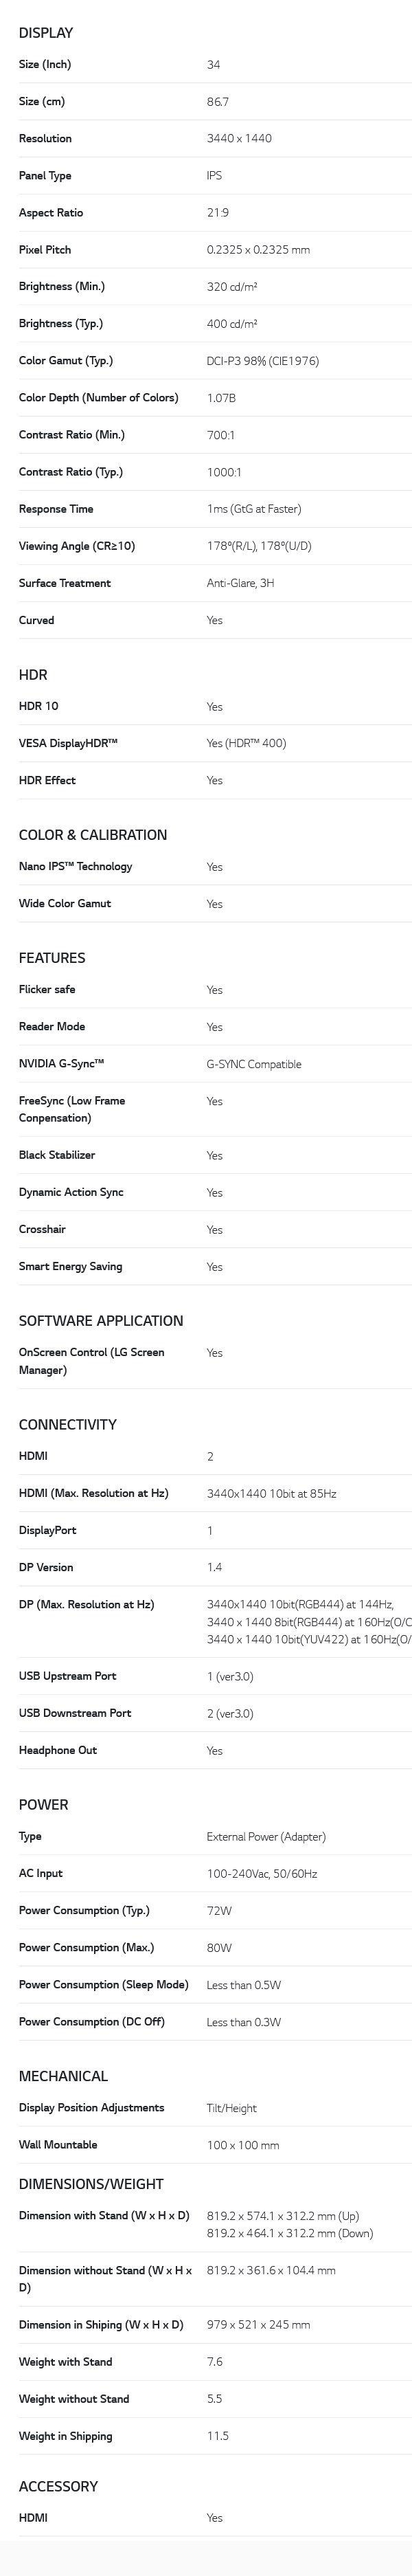Click the COLOR & CALIBRATION heading
412x2576 pixels.
click(x=93, y=835)
